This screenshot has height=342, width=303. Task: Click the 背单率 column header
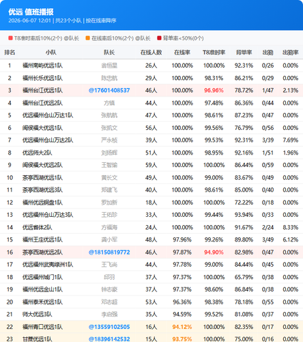(244, 53)
